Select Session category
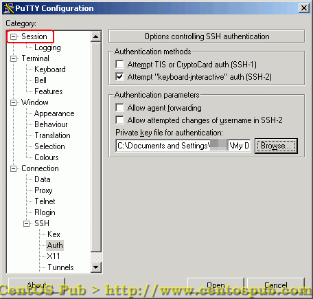 (34, 36)
